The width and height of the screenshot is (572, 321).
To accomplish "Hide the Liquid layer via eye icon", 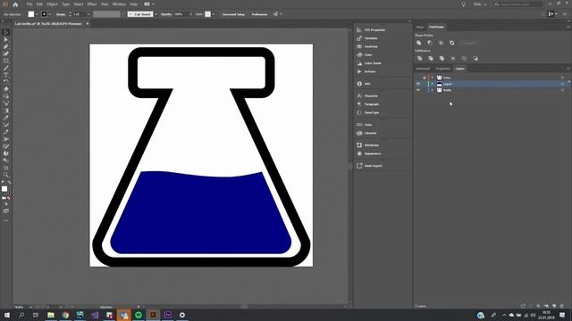I will click(418, 84).
